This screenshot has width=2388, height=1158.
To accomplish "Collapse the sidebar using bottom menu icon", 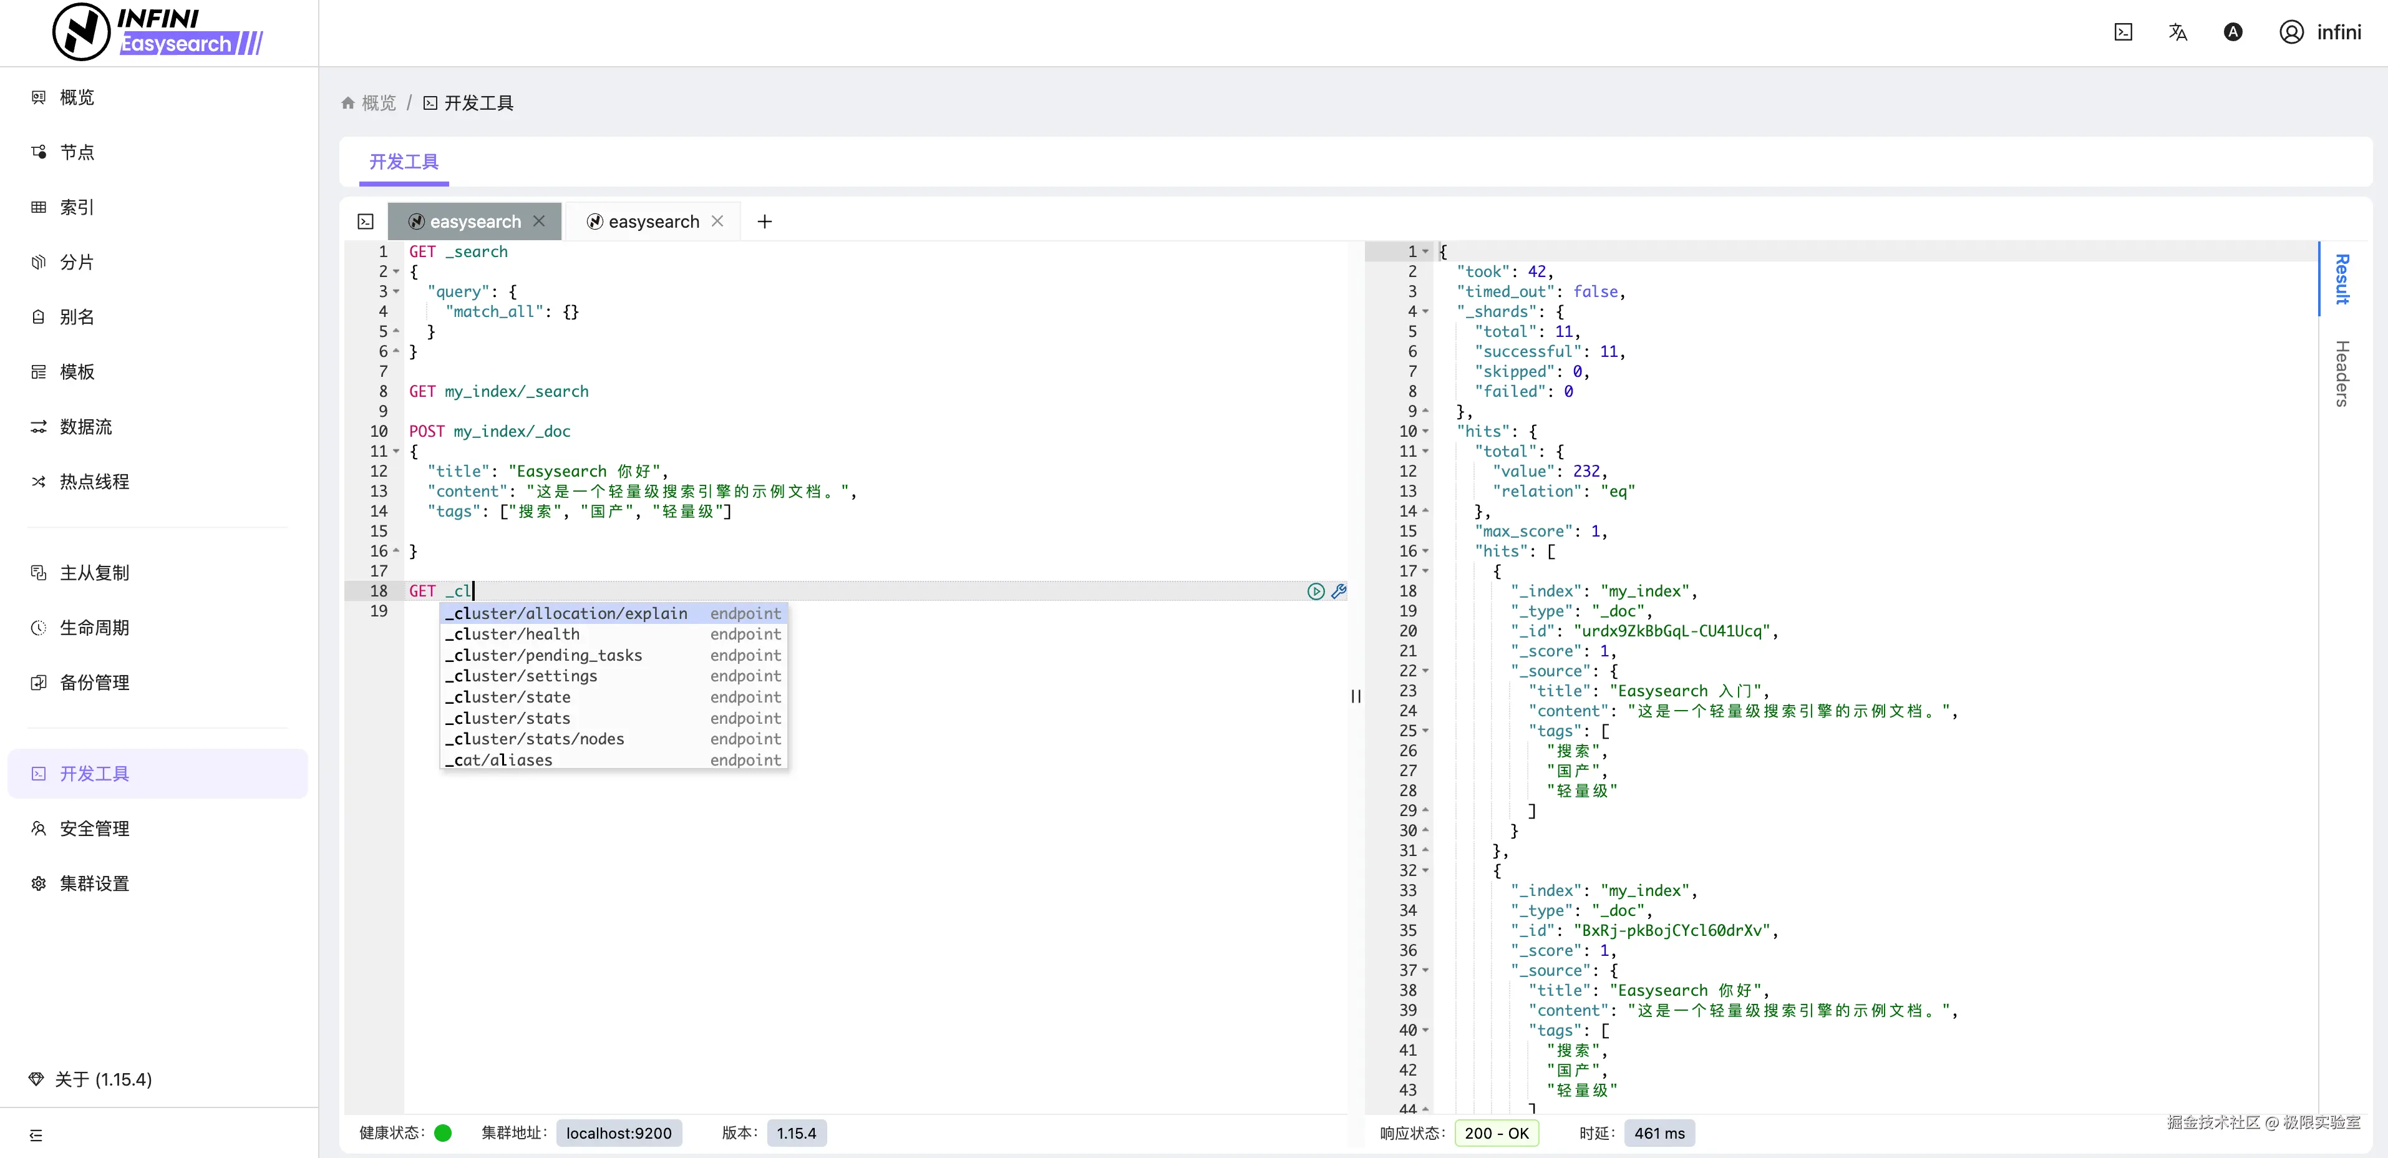I will point(36,1135).
